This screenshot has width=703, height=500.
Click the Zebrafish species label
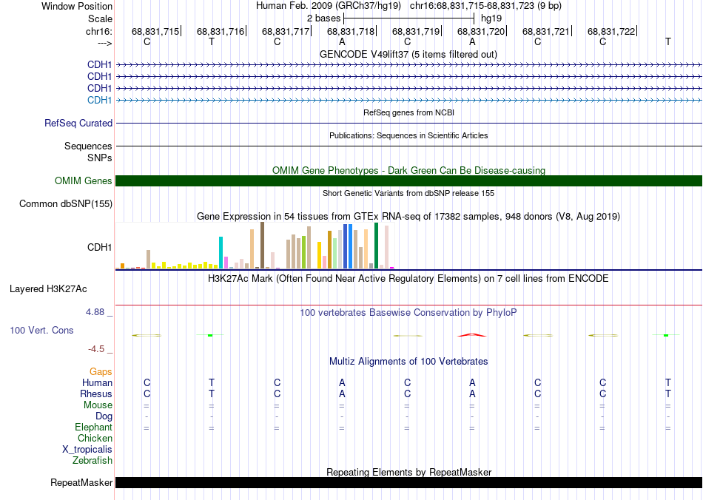(92, 460)
